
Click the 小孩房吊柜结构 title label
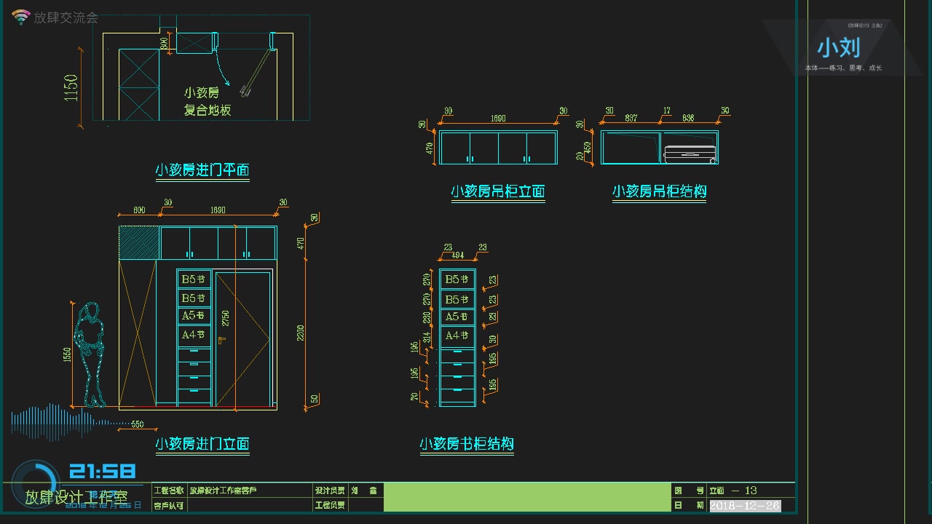coord(659,191)
